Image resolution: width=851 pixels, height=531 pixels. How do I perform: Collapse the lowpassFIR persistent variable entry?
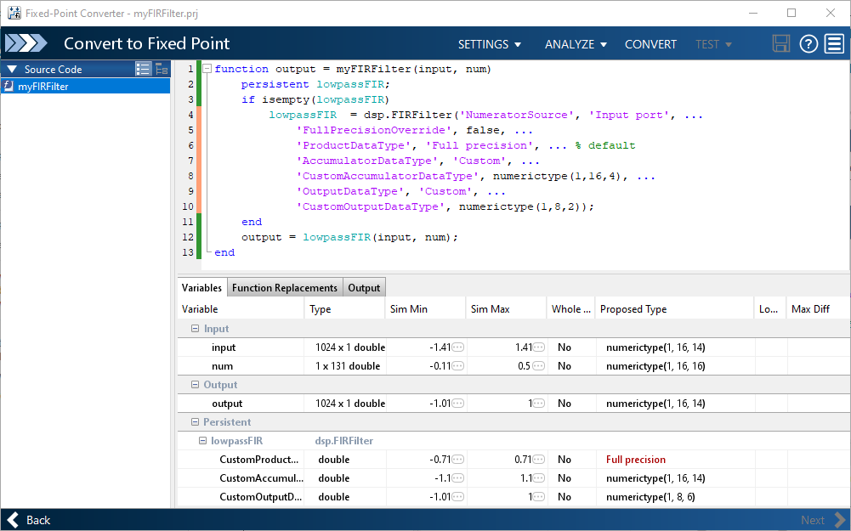(x=203, y=440)
